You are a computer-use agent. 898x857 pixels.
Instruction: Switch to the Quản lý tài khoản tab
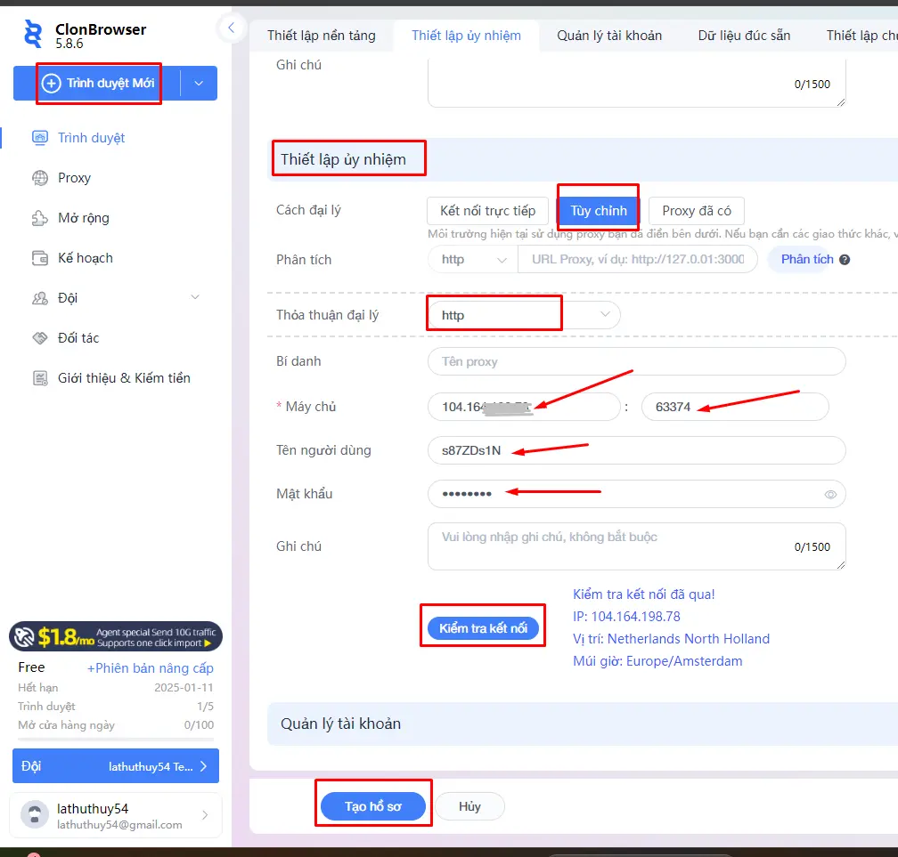point(609,36)
